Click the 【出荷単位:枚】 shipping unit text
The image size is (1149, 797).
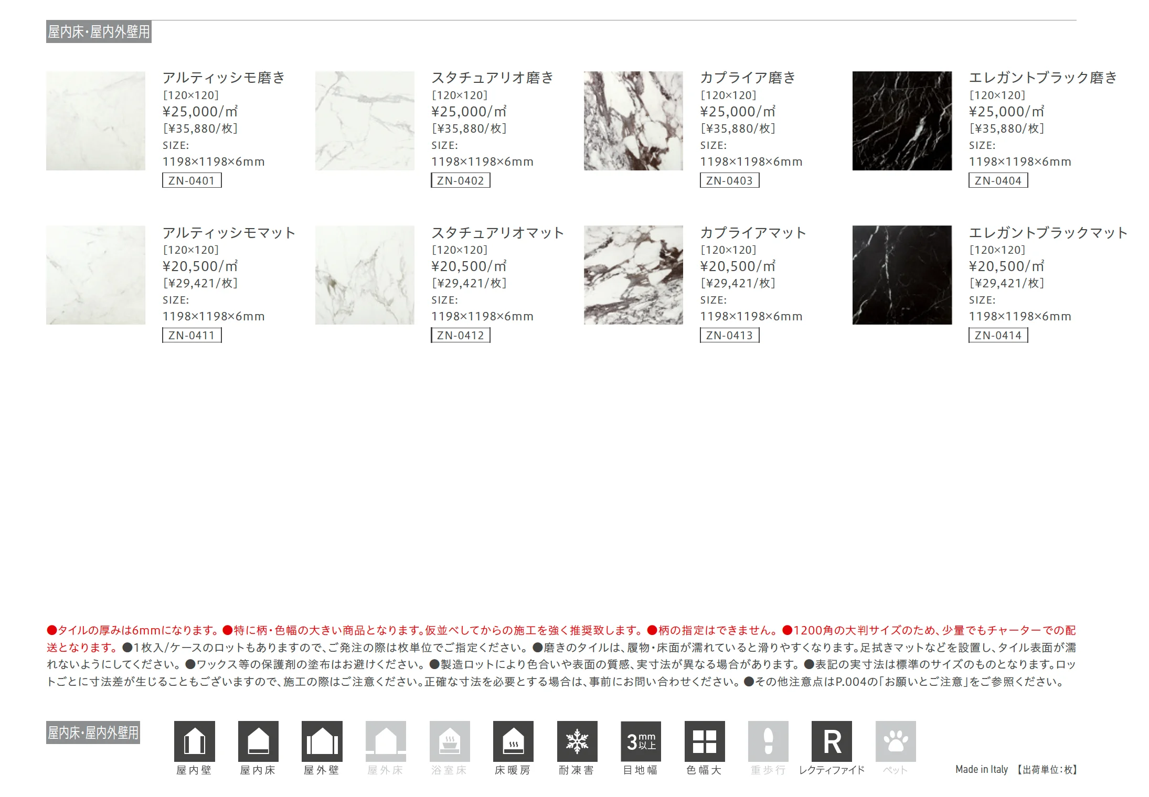pyautogui.click(x=1046, y=769)
